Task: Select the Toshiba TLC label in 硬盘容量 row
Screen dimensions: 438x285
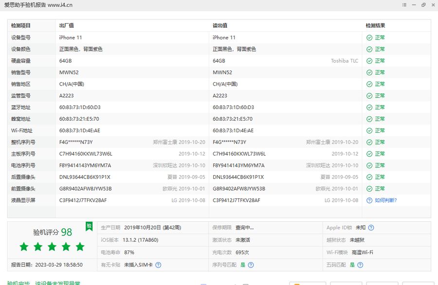Action: click(345, 61)
